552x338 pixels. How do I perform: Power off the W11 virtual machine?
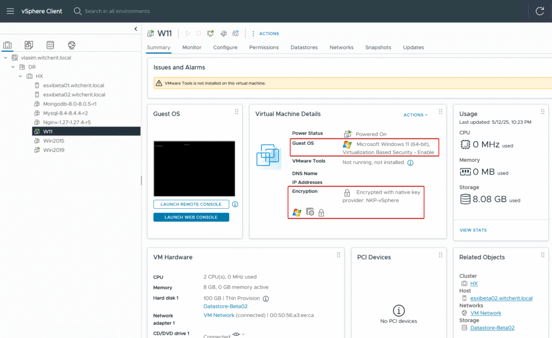click(198, 33)
